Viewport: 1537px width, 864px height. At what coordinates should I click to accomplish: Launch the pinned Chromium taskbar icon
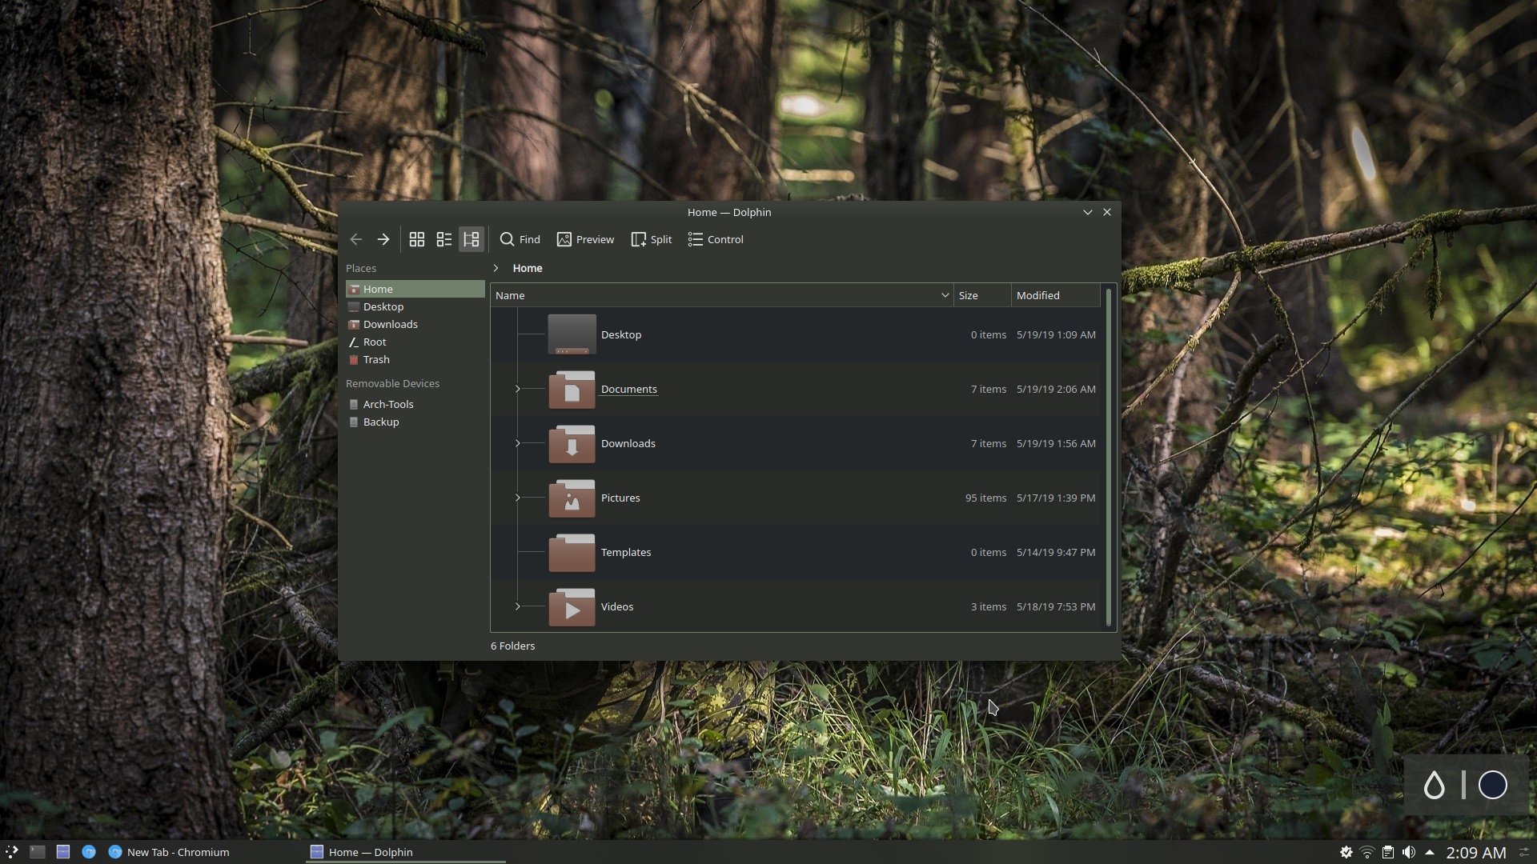(x=89, y=852)
